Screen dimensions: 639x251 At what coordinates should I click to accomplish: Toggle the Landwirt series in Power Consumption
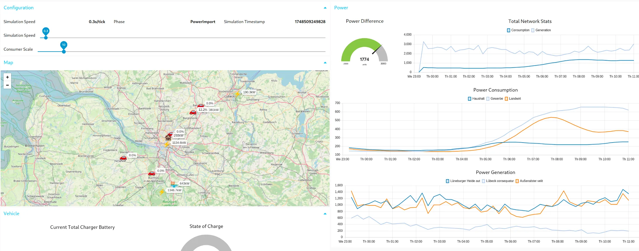pos(513,99)
